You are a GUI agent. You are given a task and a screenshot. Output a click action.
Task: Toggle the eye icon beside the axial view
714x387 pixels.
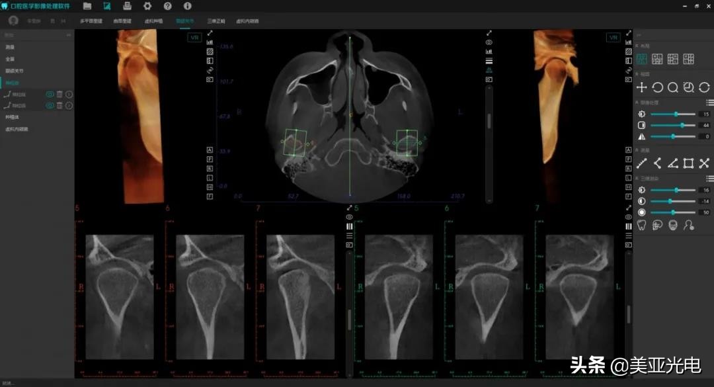click(x=489, y=42)
